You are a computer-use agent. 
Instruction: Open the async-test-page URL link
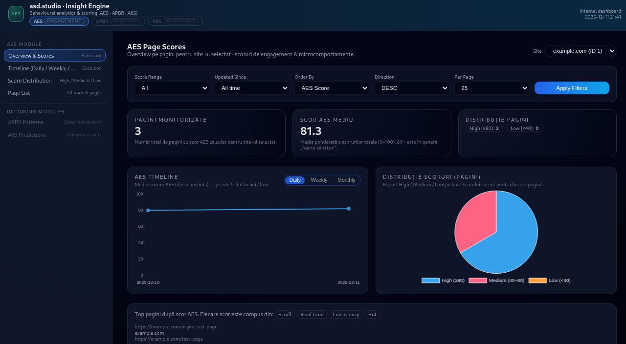[x=176, y=326]
